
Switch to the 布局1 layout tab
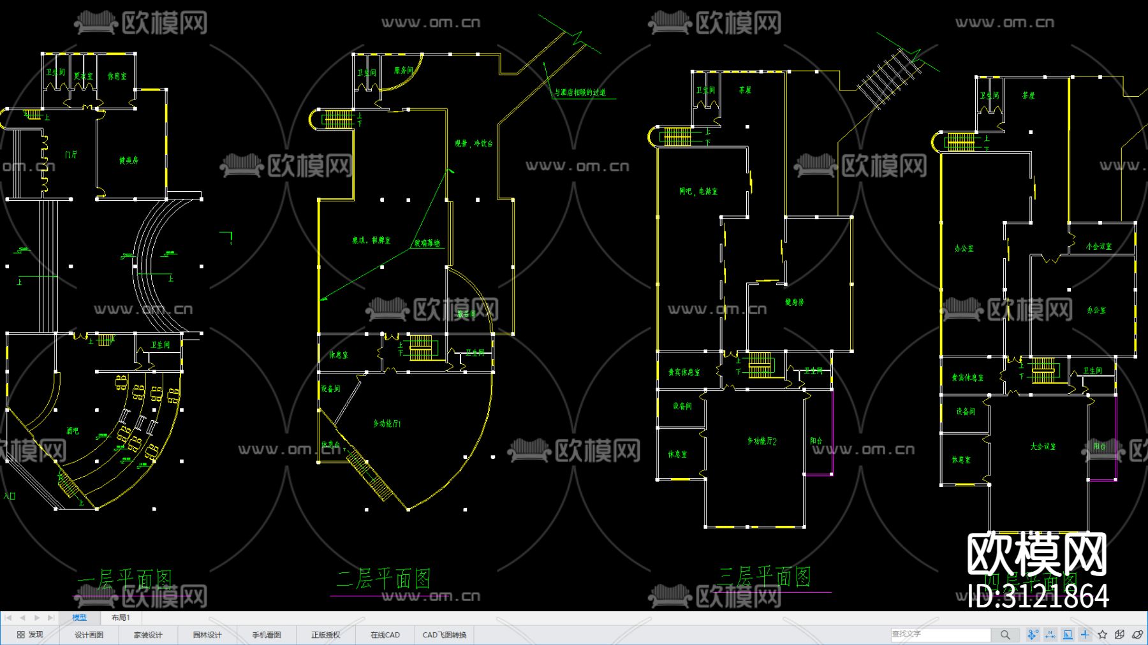click(x=121, y=618)
